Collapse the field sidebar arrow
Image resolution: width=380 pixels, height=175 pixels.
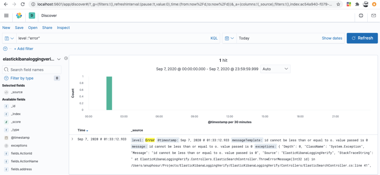[66, 59]
